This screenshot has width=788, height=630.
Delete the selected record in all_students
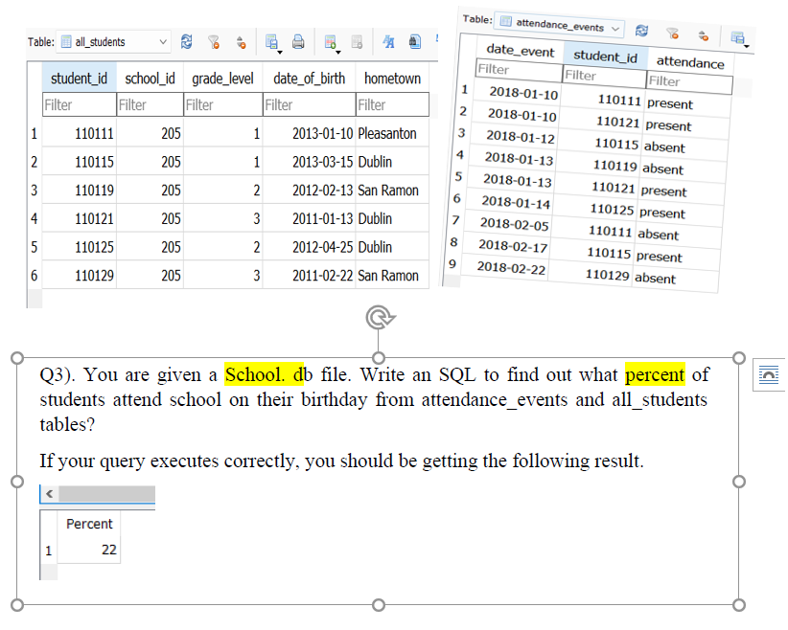pos(357,42)
